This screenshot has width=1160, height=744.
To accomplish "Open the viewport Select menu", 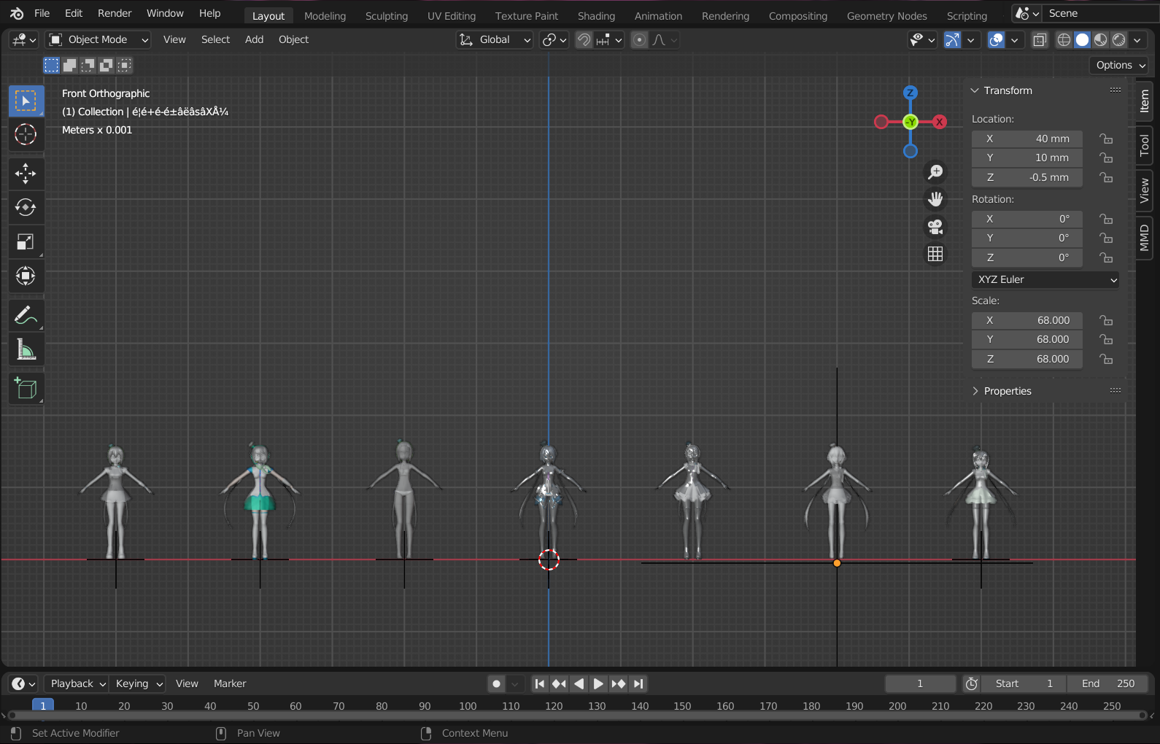I will click(215, 40).
